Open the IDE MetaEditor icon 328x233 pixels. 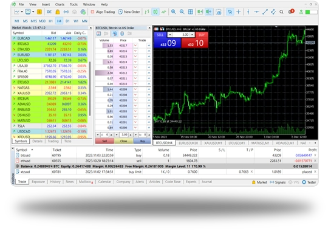pos(49,12)
